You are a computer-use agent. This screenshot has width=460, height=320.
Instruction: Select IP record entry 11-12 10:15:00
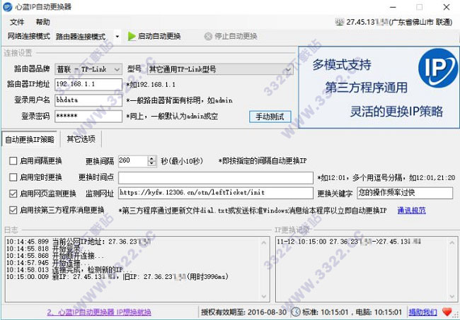click(349, 242)
